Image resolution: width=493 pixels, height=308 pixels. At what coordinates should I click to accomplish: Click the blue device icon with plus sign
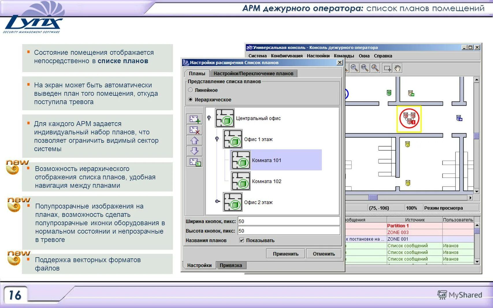pyautogui.click(x=459, y=118)
